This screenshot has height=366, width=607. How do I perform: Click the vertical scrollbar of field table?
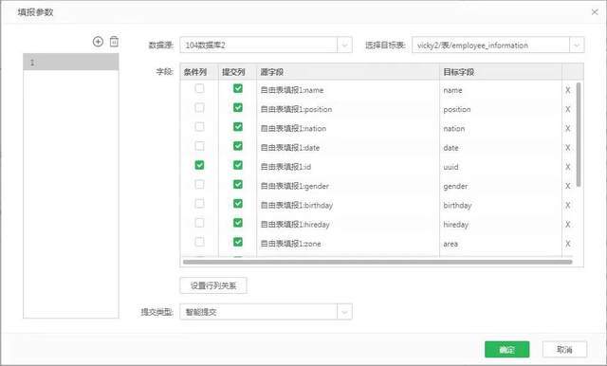[579, 135]
